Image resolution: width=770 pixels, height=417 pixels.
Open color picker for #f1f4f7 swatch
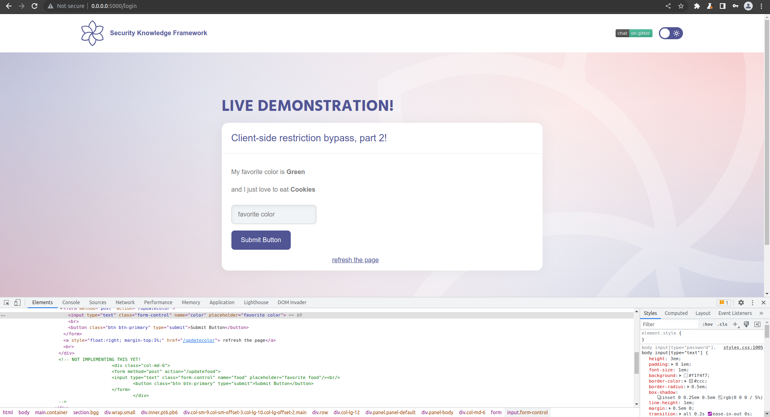click(x=686, y=375)
